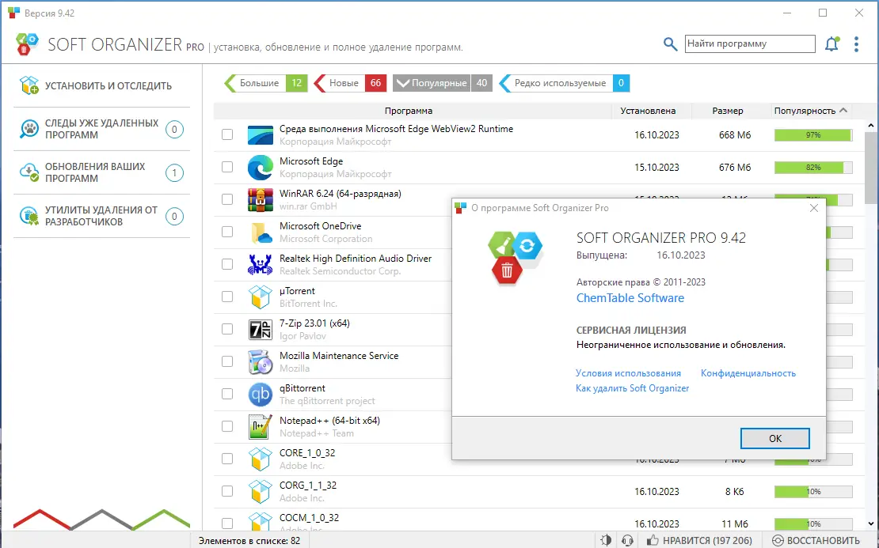Open the three-dot main menu

(856, 44)
